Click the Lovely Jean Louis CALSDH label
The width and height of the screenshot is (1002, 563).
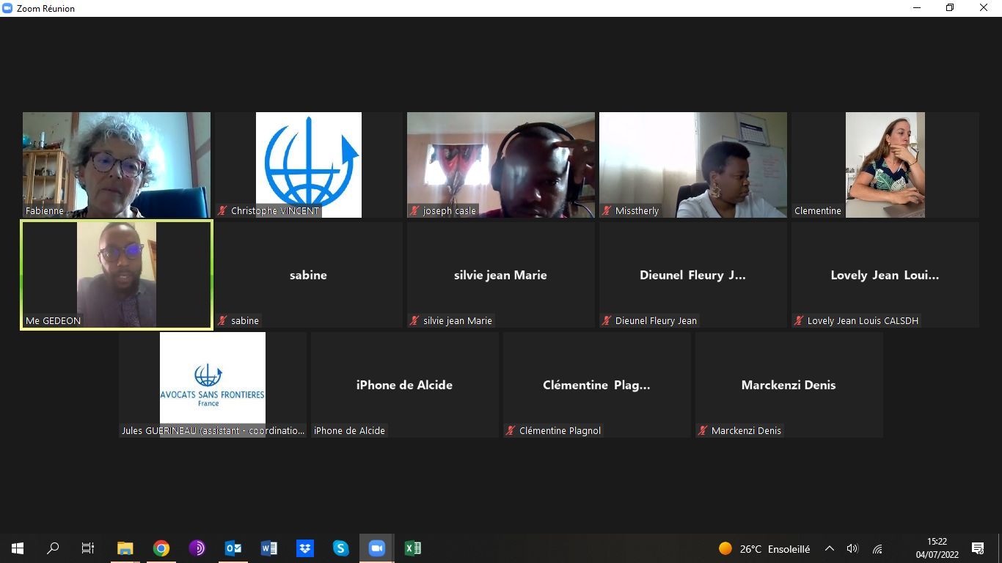click(863, 320)
